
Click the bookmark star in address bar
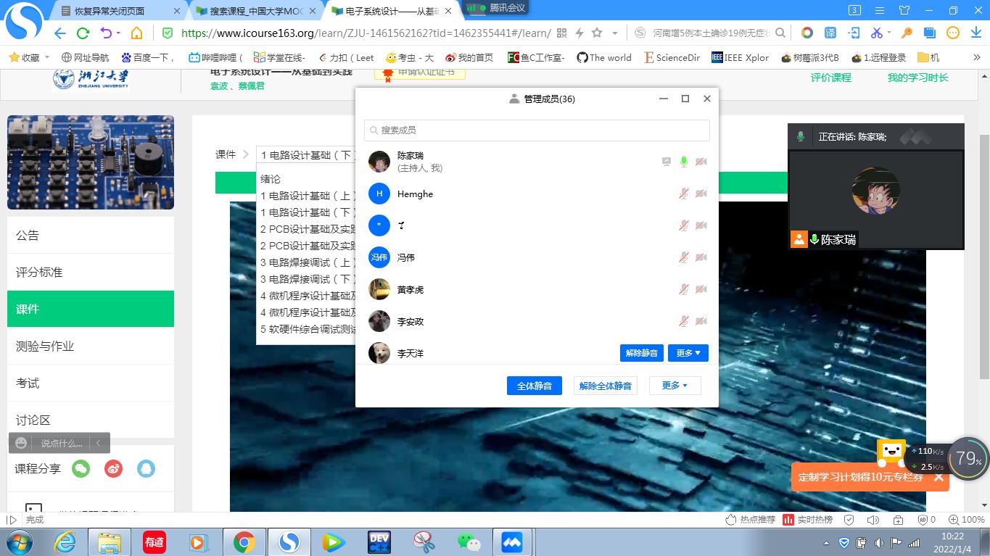click(597, 33)
